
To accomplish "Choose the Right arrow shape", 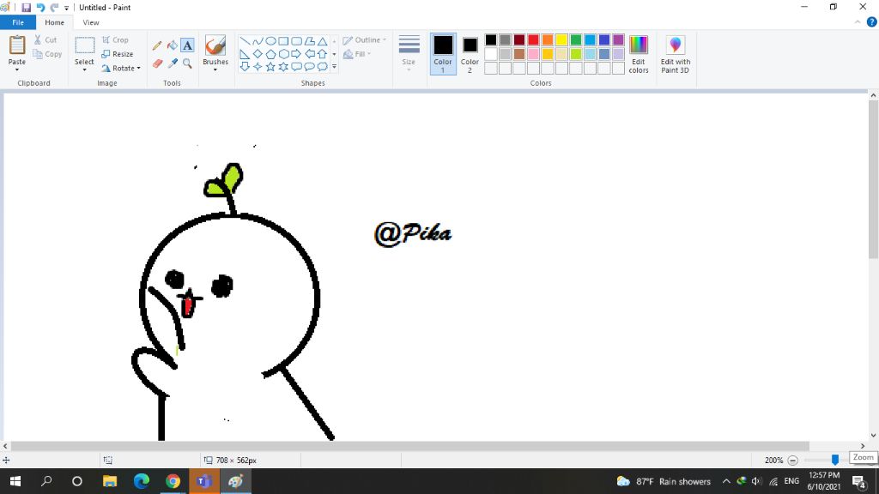I will point(296,54).
